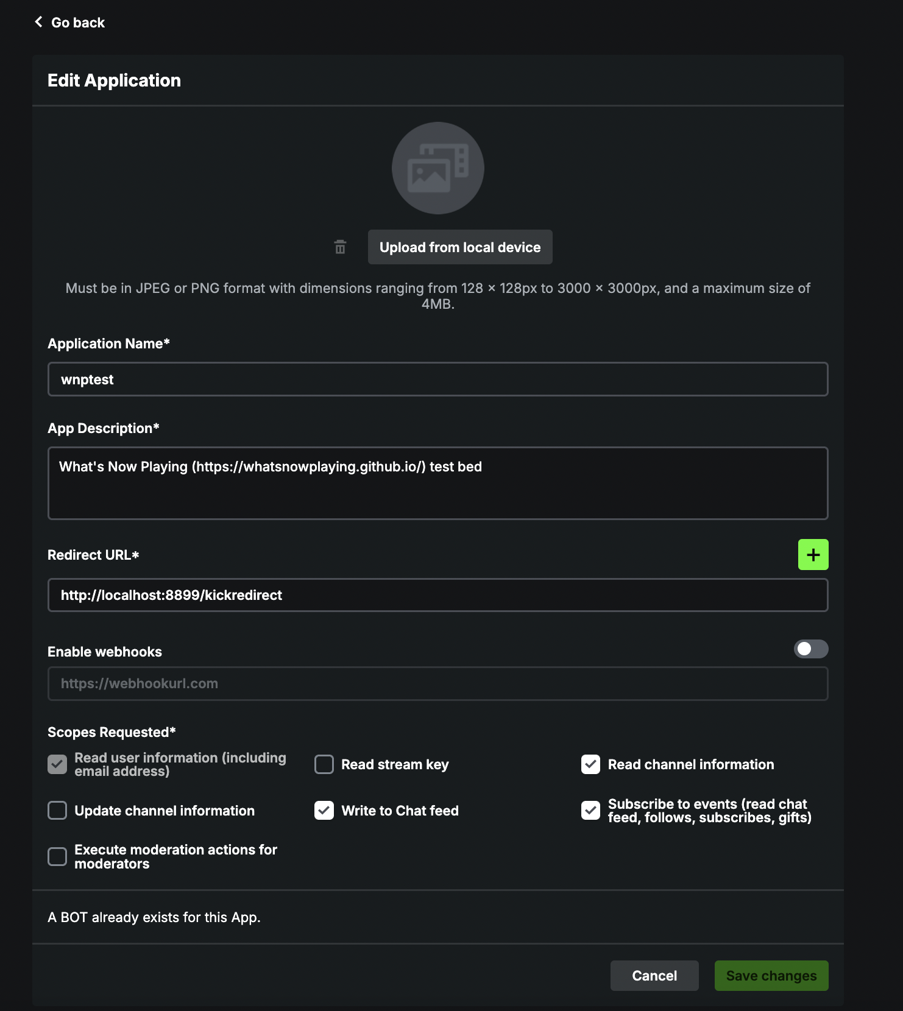Add another Redirect URL with green plus

pos(813,555)
